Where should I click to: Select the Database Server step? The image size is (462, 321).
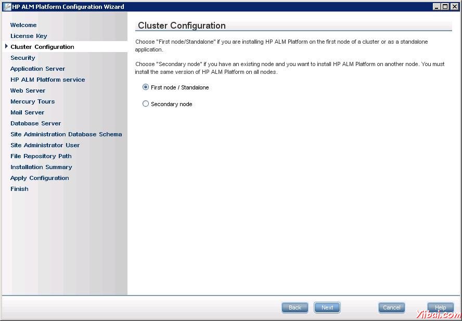point(36,123)
